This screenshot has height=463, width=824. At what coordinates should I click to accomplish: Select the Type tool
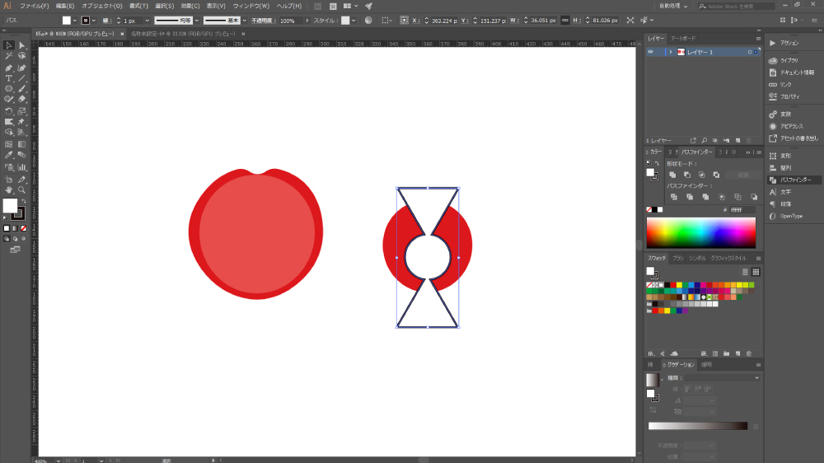(9, 78)
